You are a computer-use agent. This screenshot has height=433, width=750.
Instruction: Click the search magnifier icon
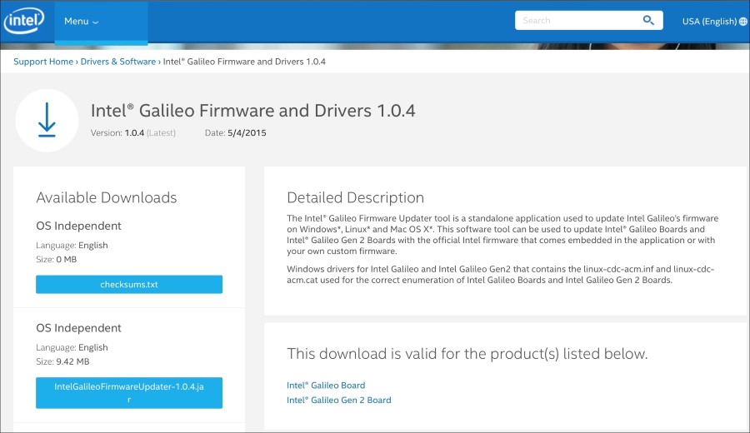(x=648, y=20)
